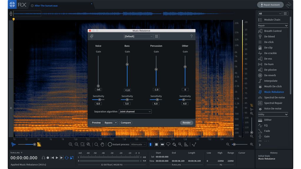This screenshot has height=169, width=301.
Task: Click the Render button
Action: pyautogui.click(x=187, y=123)
